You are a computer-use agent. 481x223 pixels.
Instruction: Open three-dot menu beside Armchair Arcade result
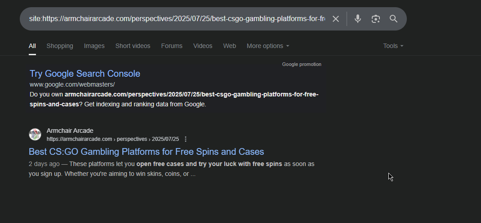point(185,139)
